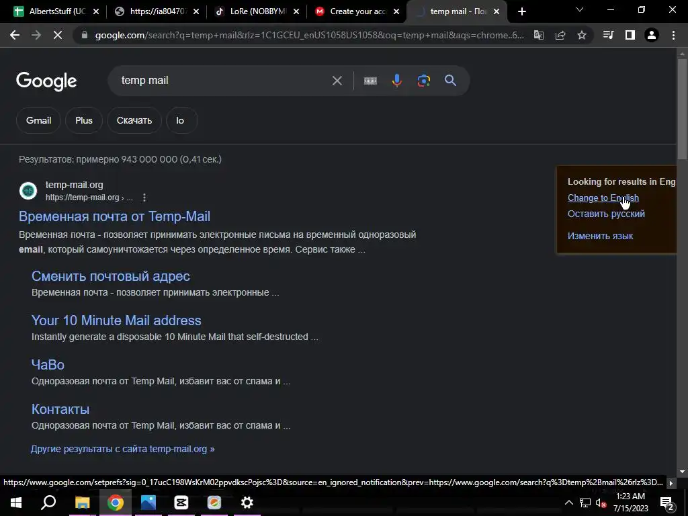Viewport: 688px width, 516px height.
Task: Start voice search with microphone
Action: (x=396, y=81)
